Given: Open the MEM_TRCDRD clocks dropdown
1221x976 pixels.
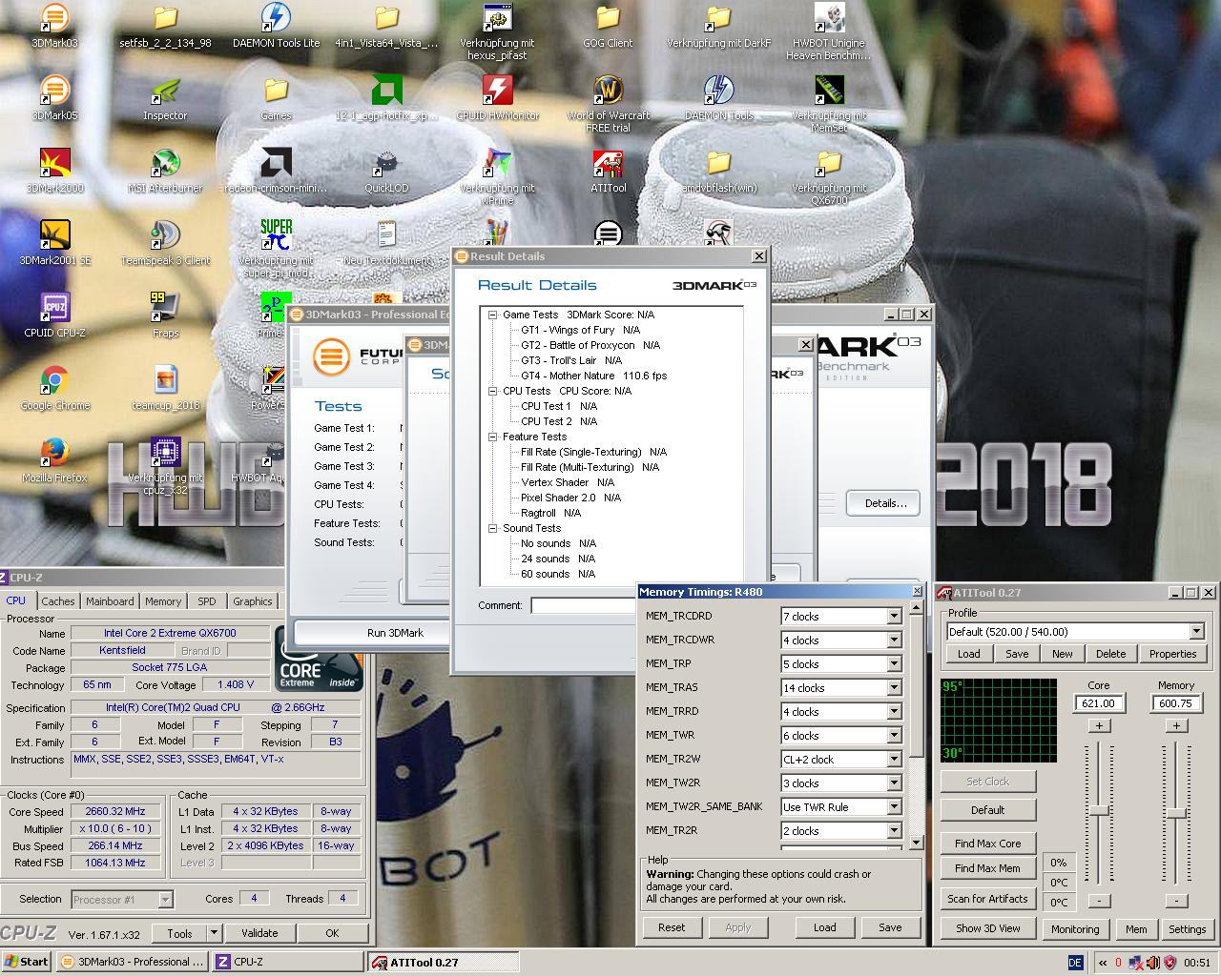Looking at the screenshot, I should click(x=894, y=617).
